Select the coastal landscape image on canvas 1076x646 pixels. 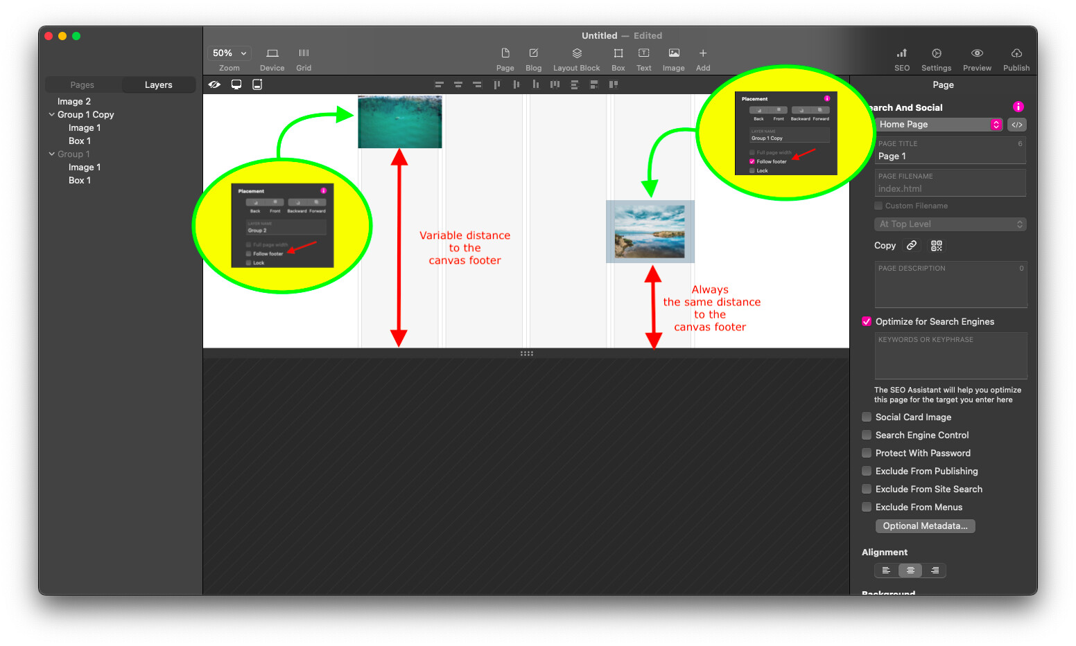650,232
